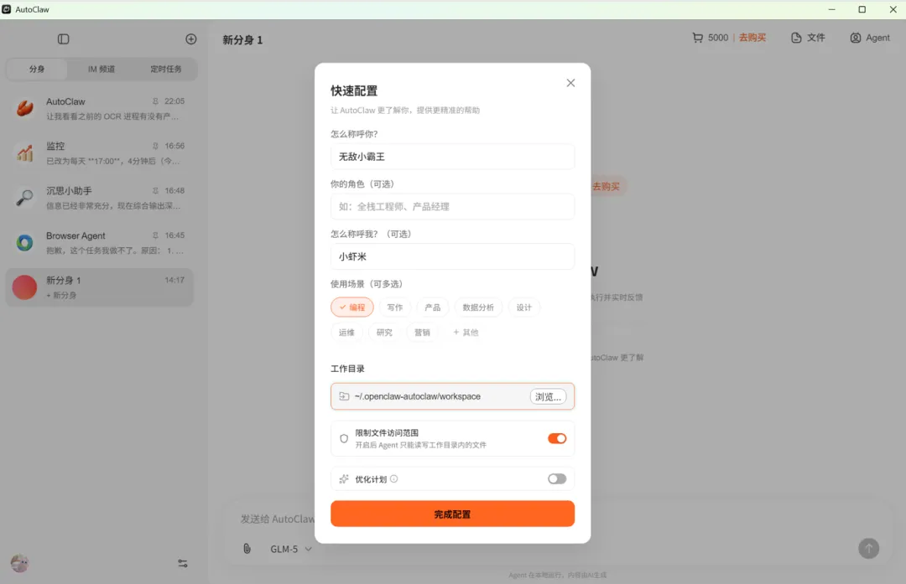Viewport: 906px width, 584px height.
Task: Click the shield icon for 限制文件访问范围
Action: (344, 438)
